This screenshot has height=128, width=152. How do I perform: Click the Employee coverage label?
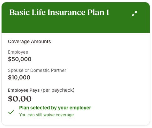click(x=18, y=52)
